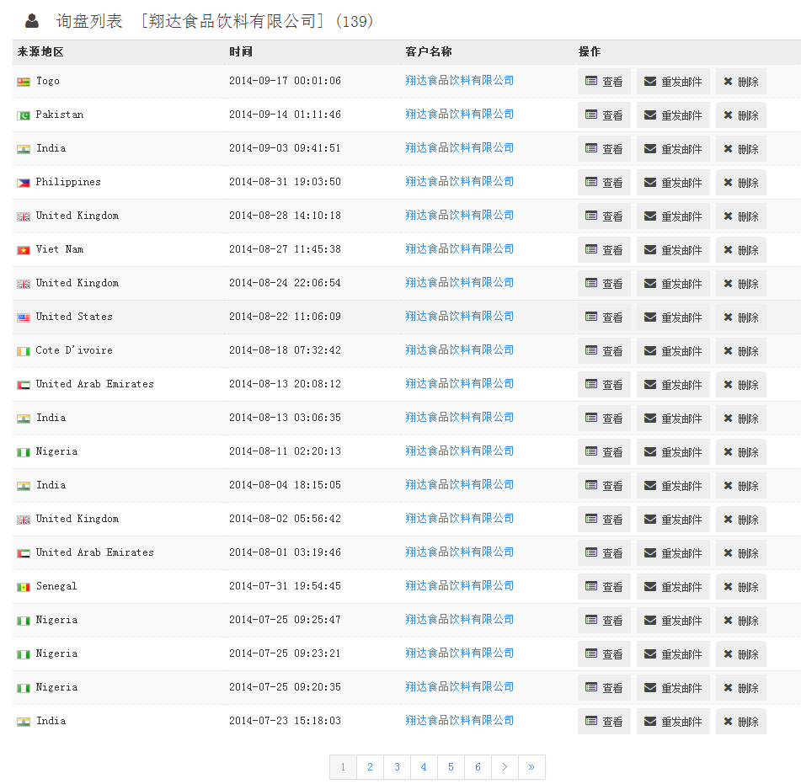The image size is (801, 784).
Task: Click the Togo flag icon
Action: tap(24, 82)
